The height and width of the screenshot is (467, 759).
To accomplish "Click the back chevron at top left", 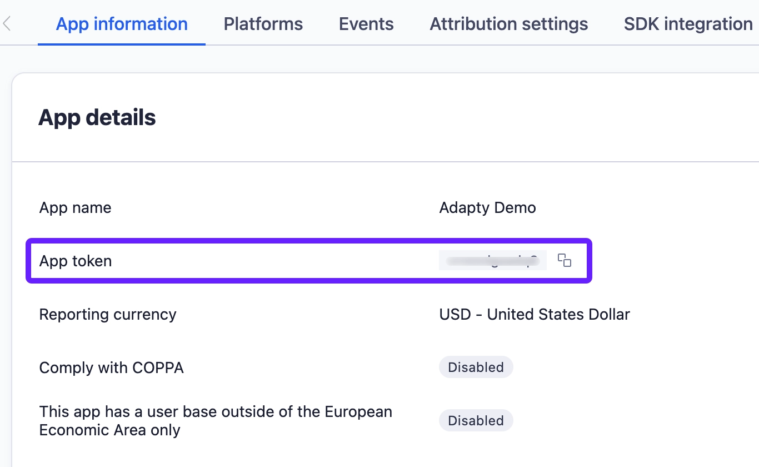I will [x=7, y=23].
